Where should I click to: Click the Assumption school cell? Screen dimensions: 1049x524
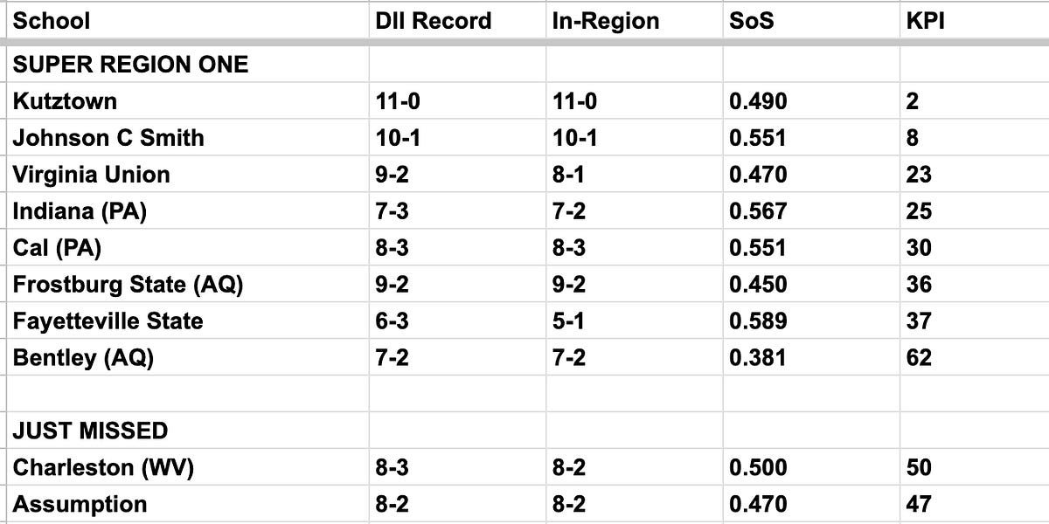pos(80,505)
